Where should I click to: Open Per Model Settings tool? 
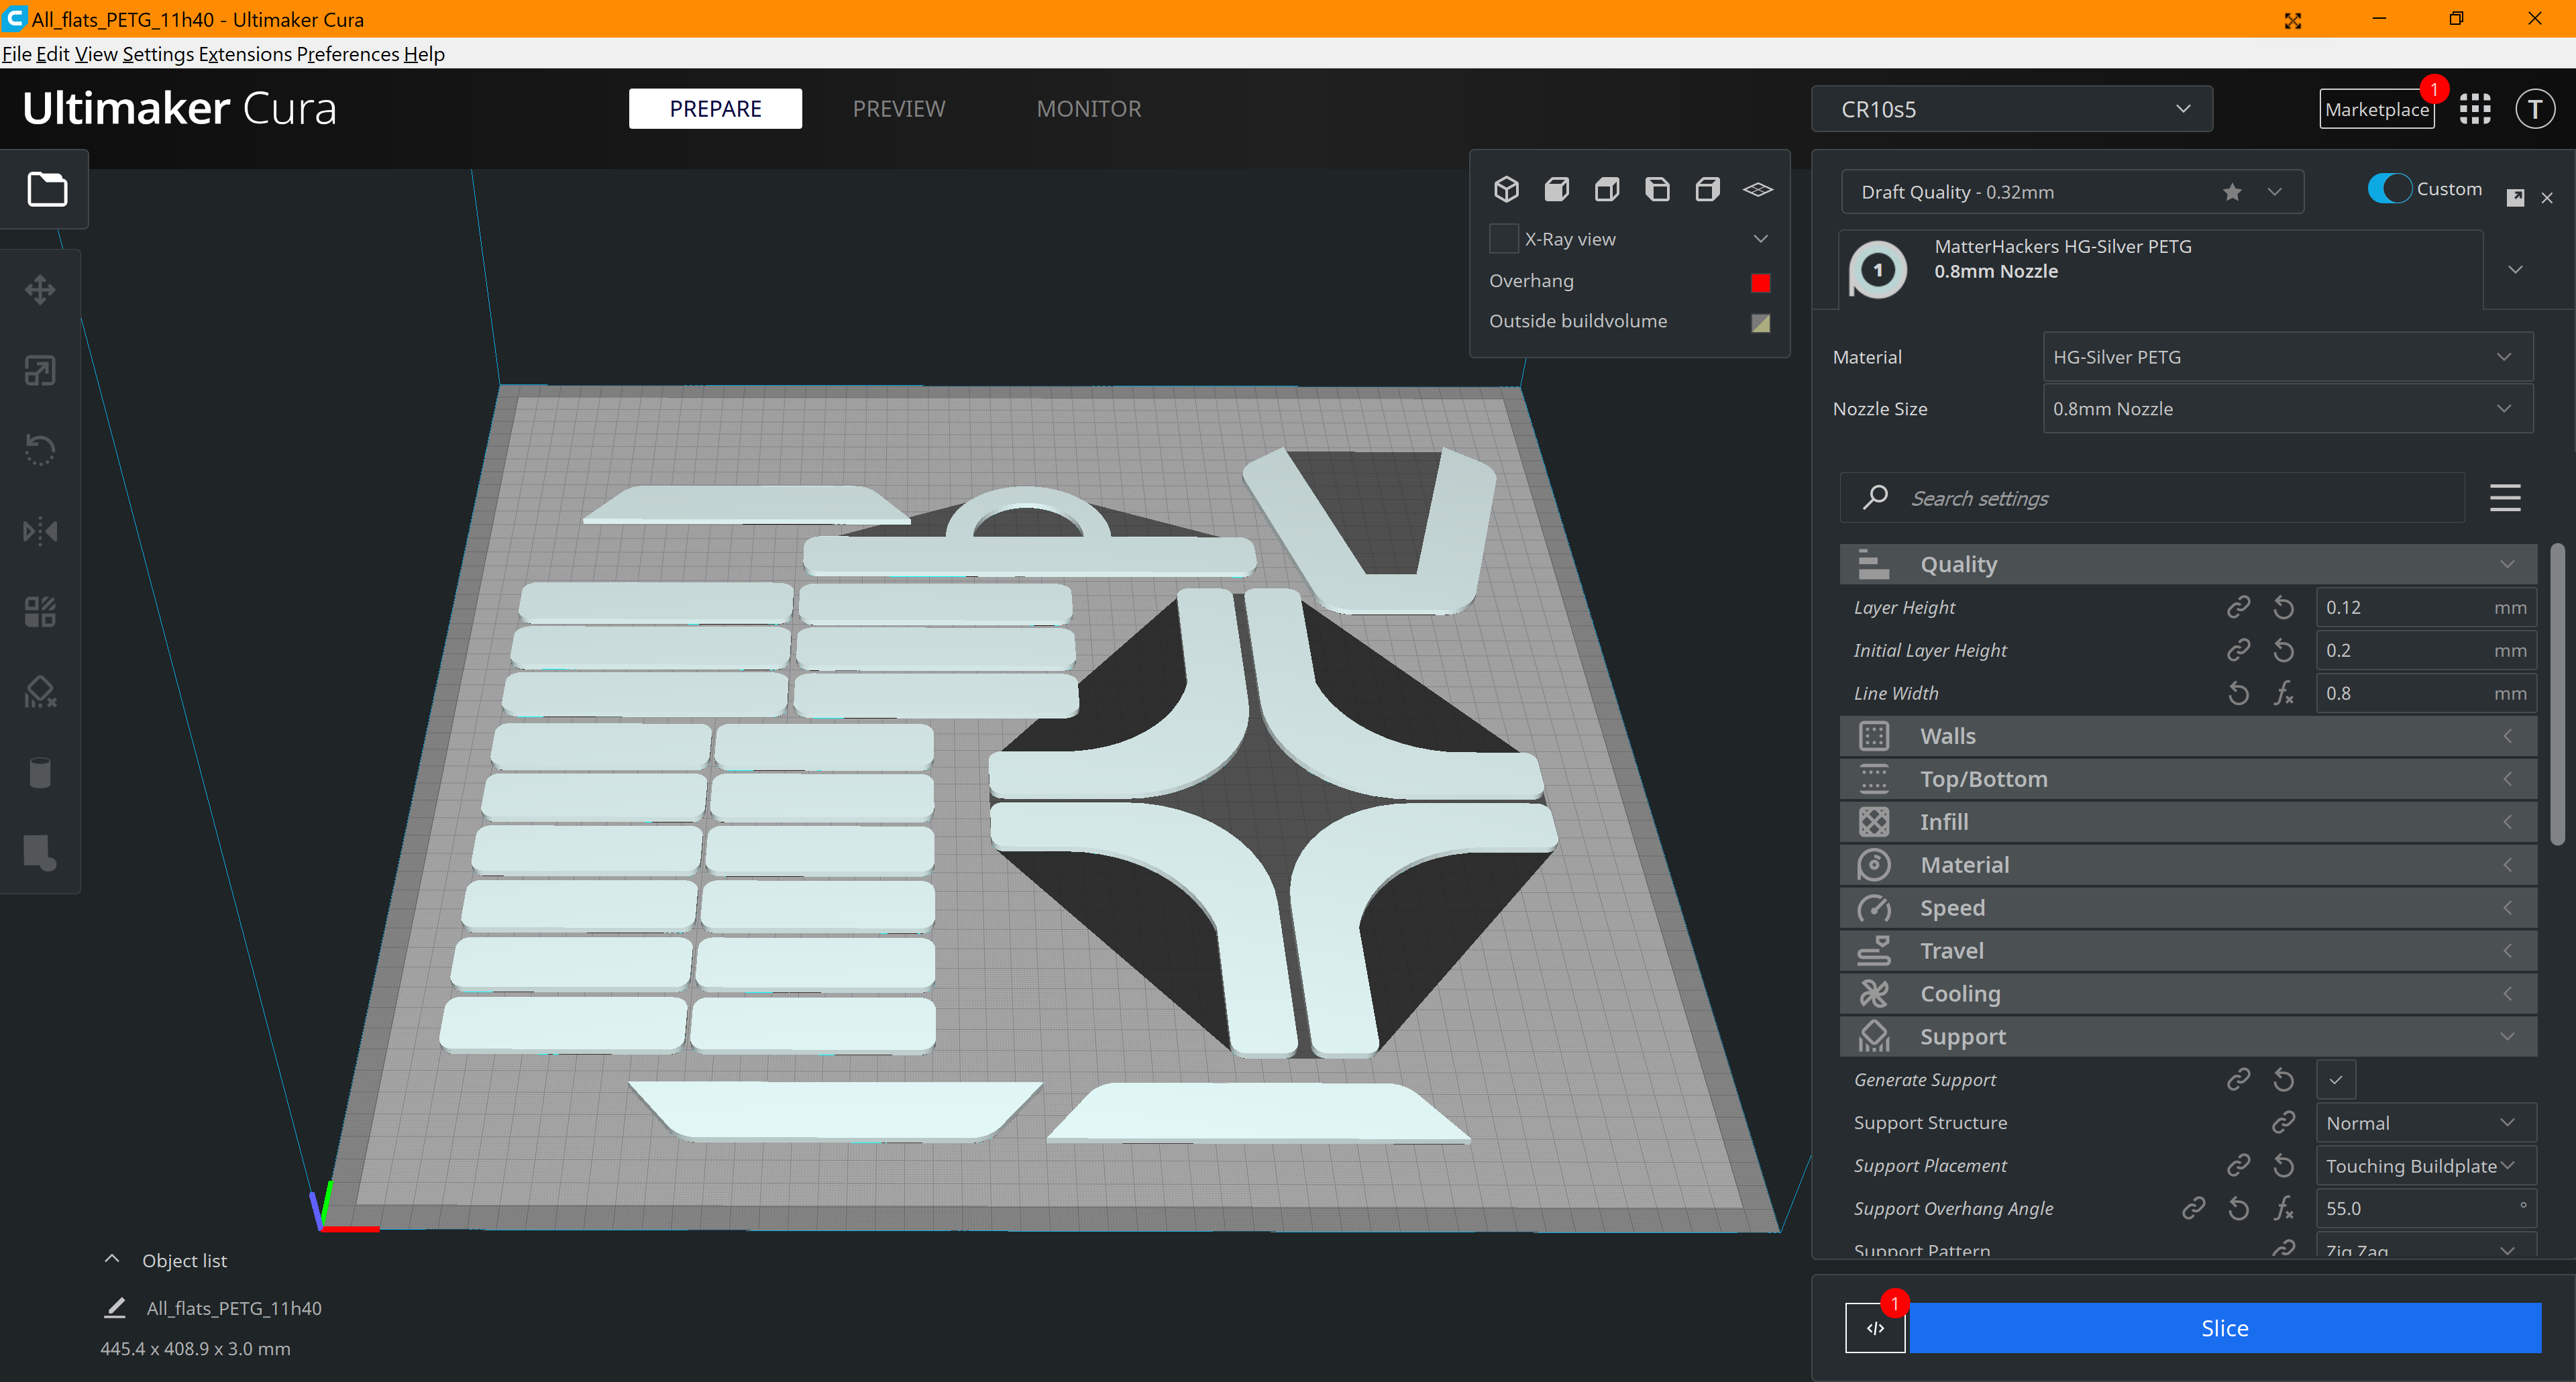point(40,611)
